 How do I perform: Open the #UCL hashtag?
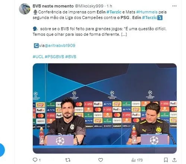pyautogui.click(x=38, y=57)
